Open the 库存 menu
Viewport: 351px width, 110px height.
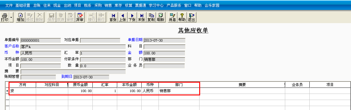[x=118, y=5]
